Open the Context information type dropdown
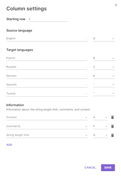The height and width of the screenshot is (177, 121). 47,117
